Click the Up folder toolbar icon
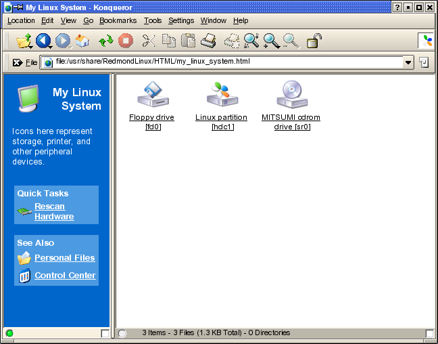Screen dimensions: 438x344 point(24,41)
